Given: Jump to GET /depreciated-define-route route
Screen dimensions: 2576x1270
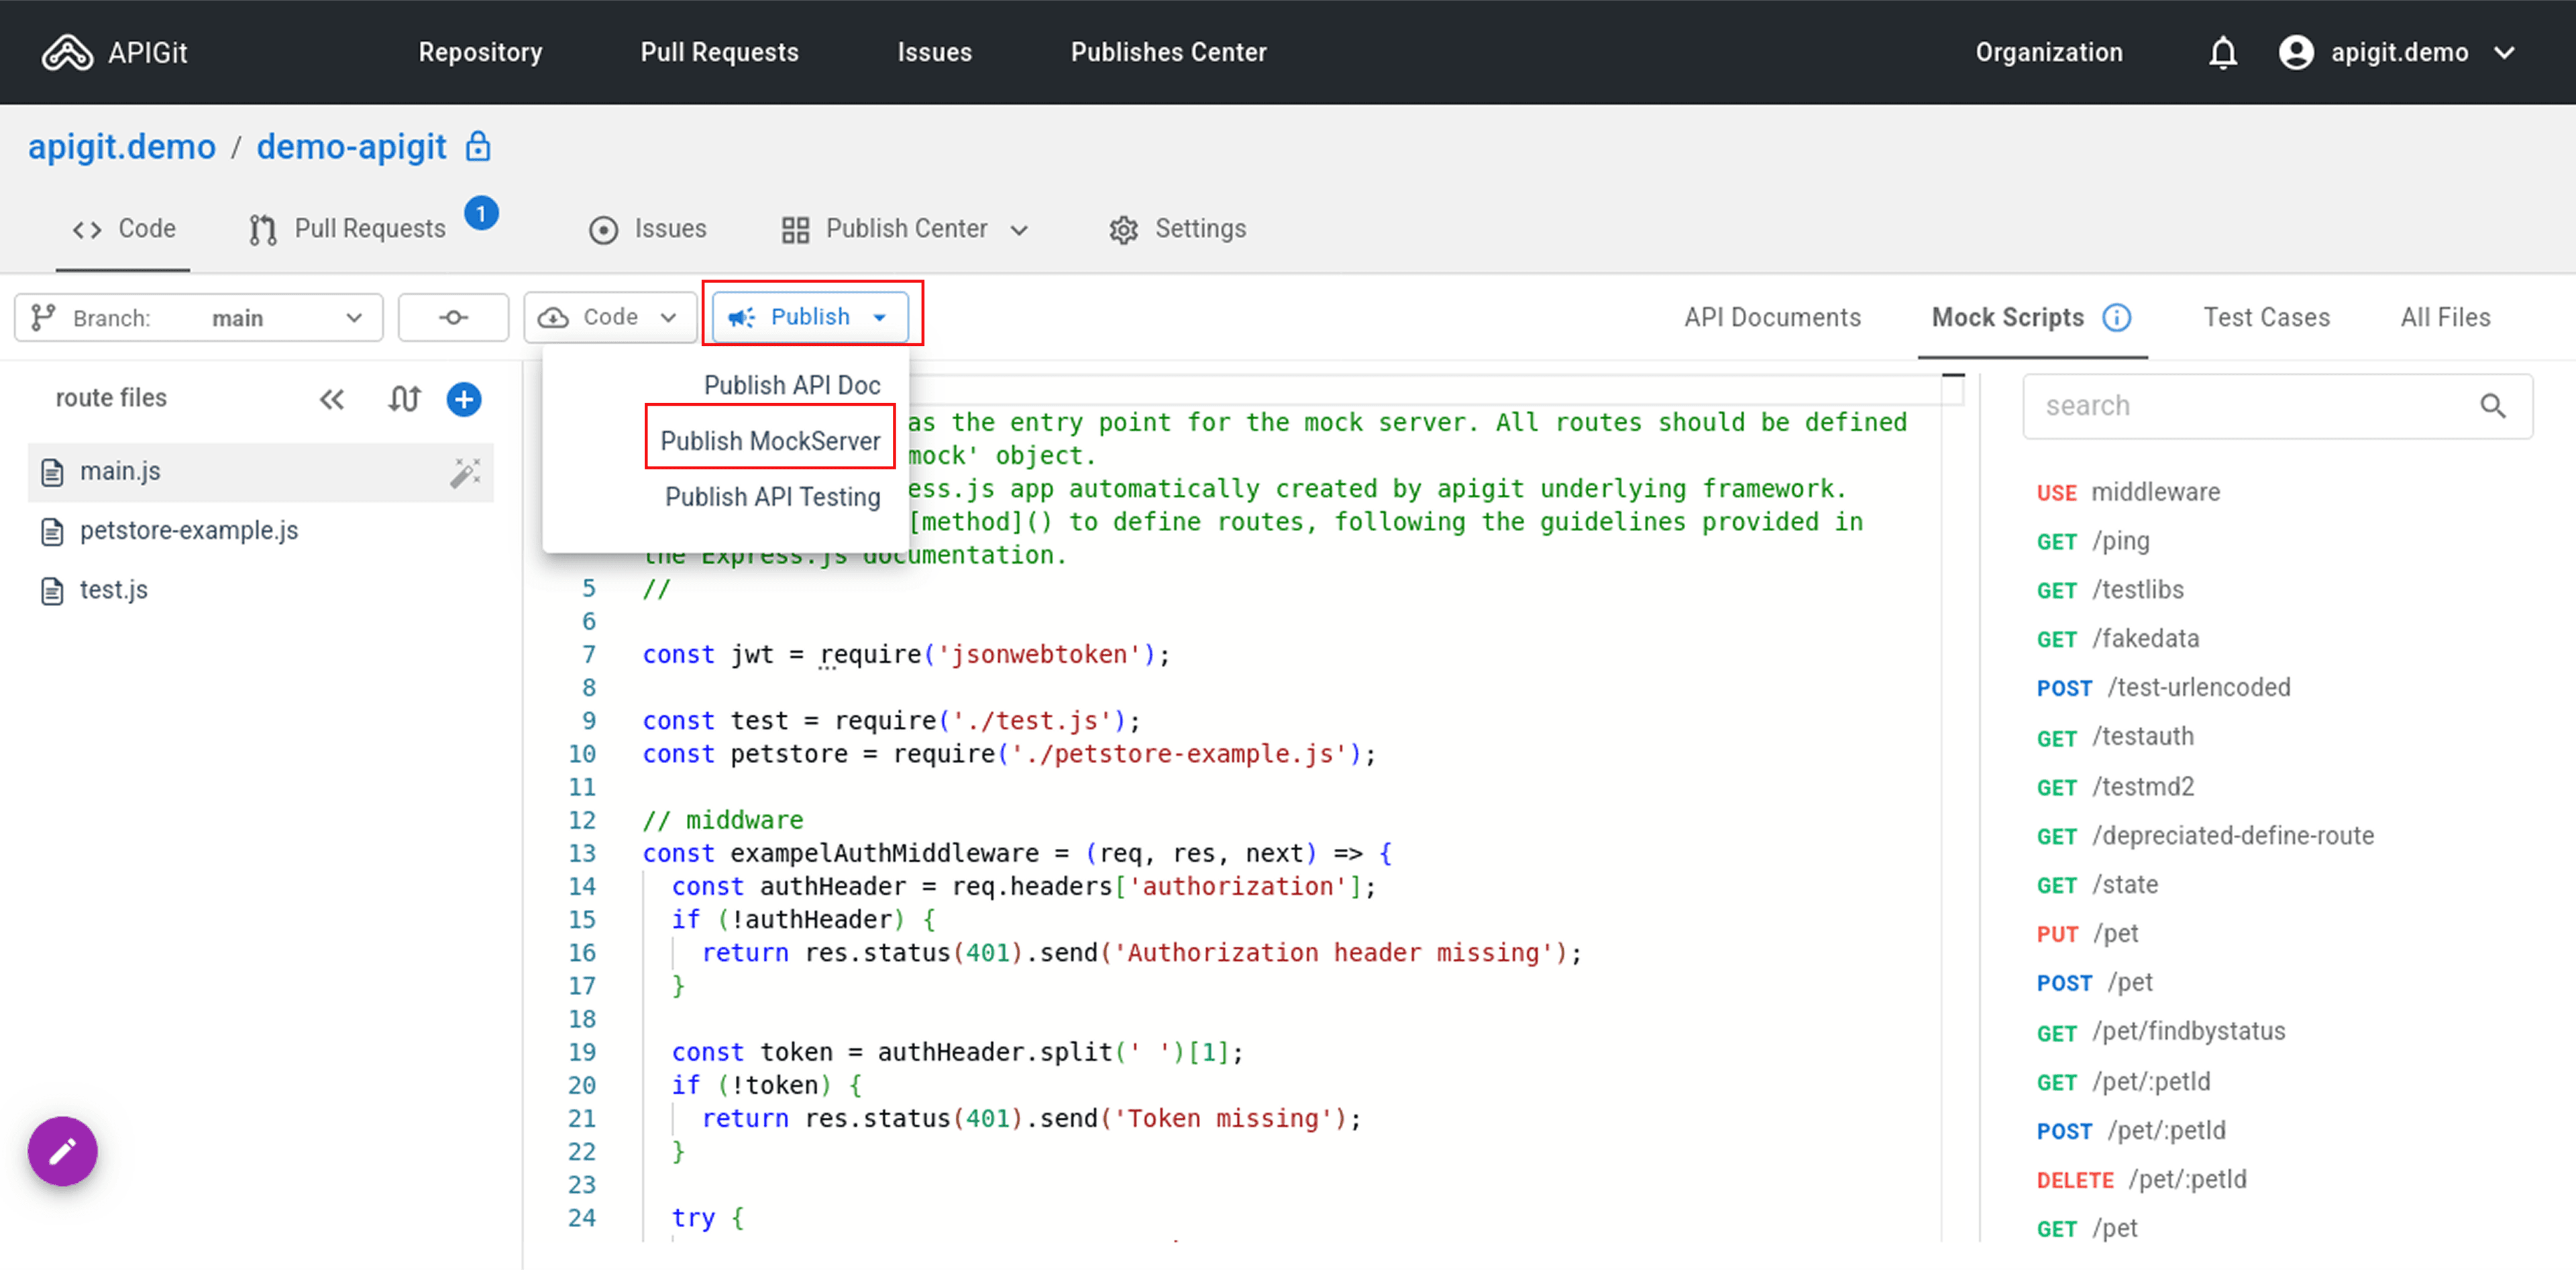Looking at the screenshot, I should pos(2205,835).
